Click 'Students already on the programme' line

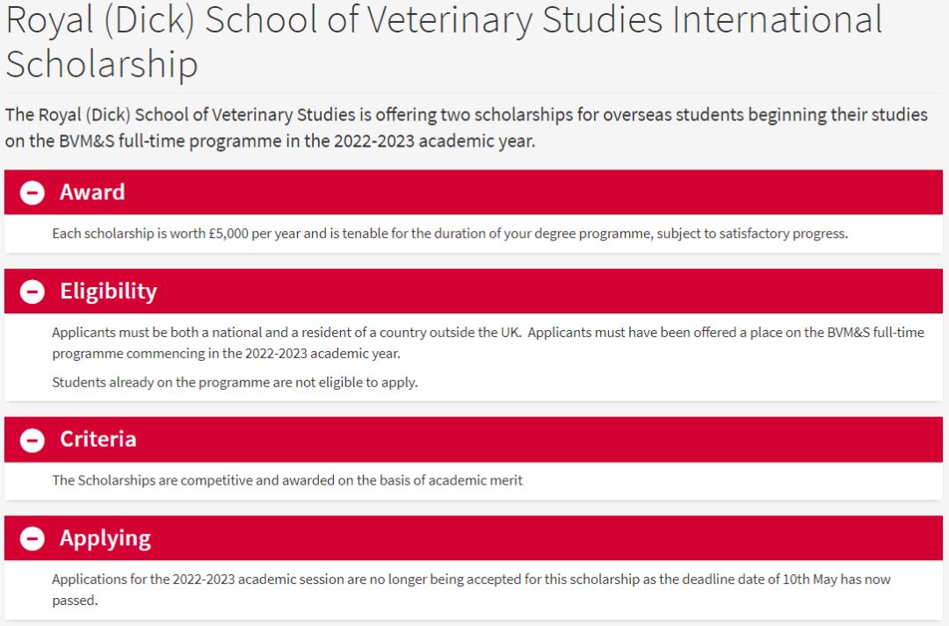tap(235, 382)
